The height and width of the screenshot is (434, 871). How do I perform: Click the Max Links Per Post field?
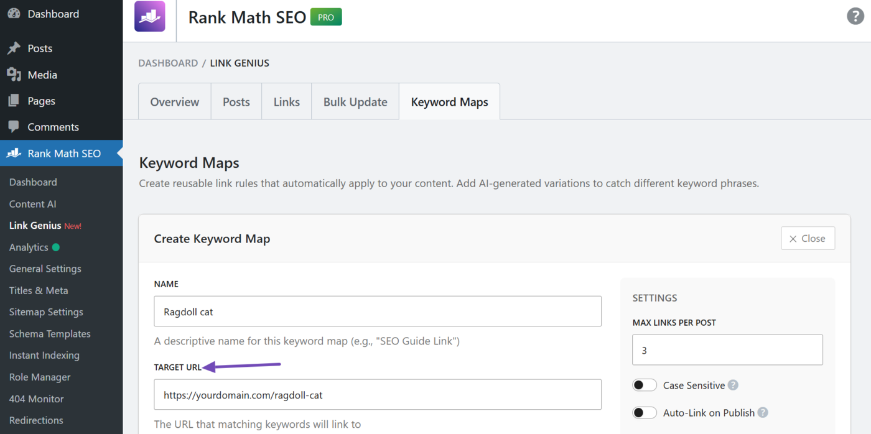coord(727,350)
